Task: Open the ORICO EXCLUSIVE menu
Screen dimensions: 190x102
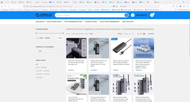Action: pos(128,22)
